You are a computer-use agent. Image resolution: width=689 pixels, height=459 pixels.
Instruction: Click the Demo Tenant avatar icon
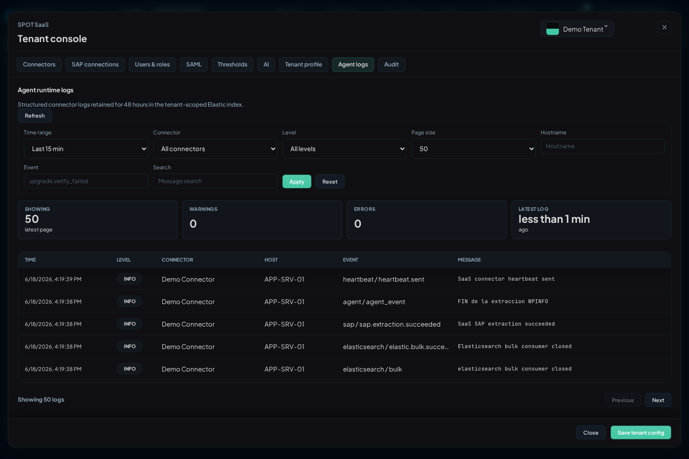553,29
